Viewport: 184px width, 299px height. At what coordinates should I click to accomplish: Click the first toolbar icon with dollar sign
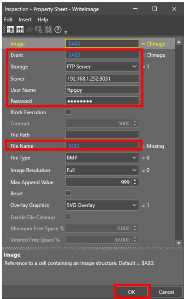[x=10, y=29]
